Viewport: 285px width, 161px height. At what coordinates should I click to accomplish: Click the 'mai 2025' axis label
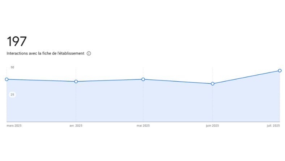143,126
